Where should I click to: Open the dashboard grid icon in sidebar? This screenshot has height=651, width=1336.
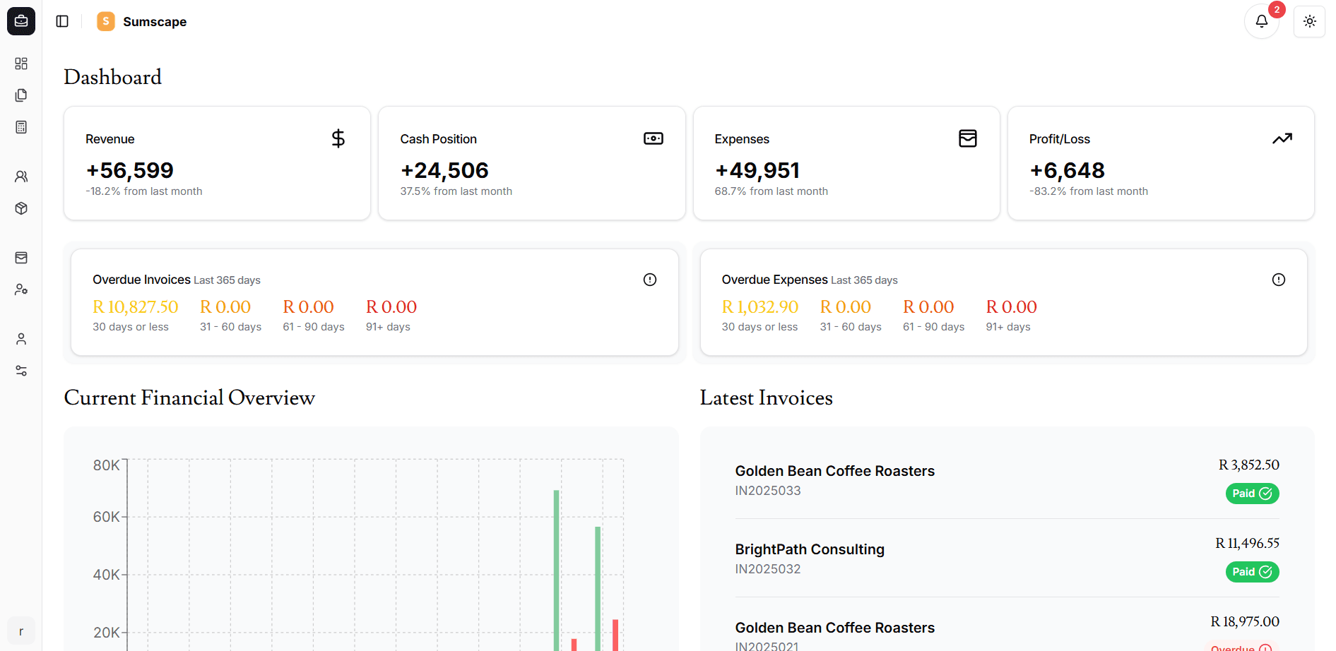coord(21,64)
